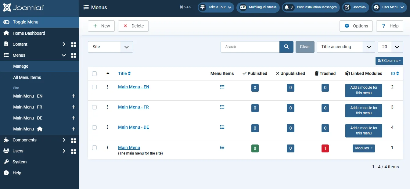The image size is (410, 189).
Task: Open the 8/8 Columns dropdown
Action: point(389,61)
